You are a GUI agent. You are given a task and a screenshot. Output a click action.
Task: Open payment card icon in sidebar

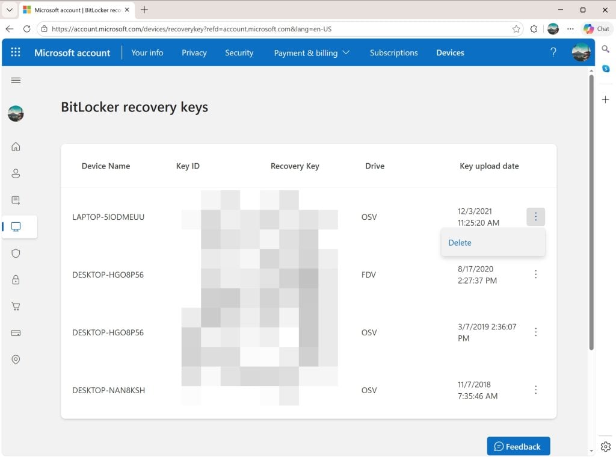pos(16,333)
